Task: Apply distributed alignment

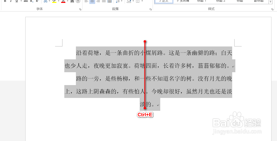Action: click(x=110, y=1)
